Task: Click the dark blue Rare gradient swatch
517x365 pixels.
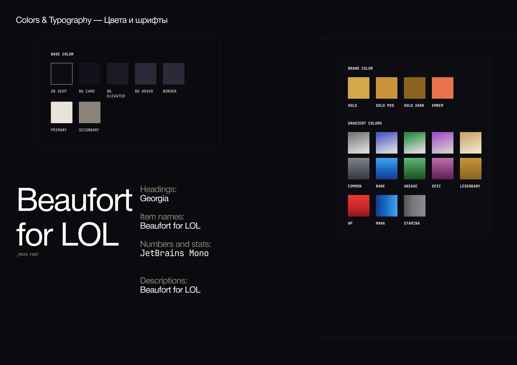Action: point(386,169)
